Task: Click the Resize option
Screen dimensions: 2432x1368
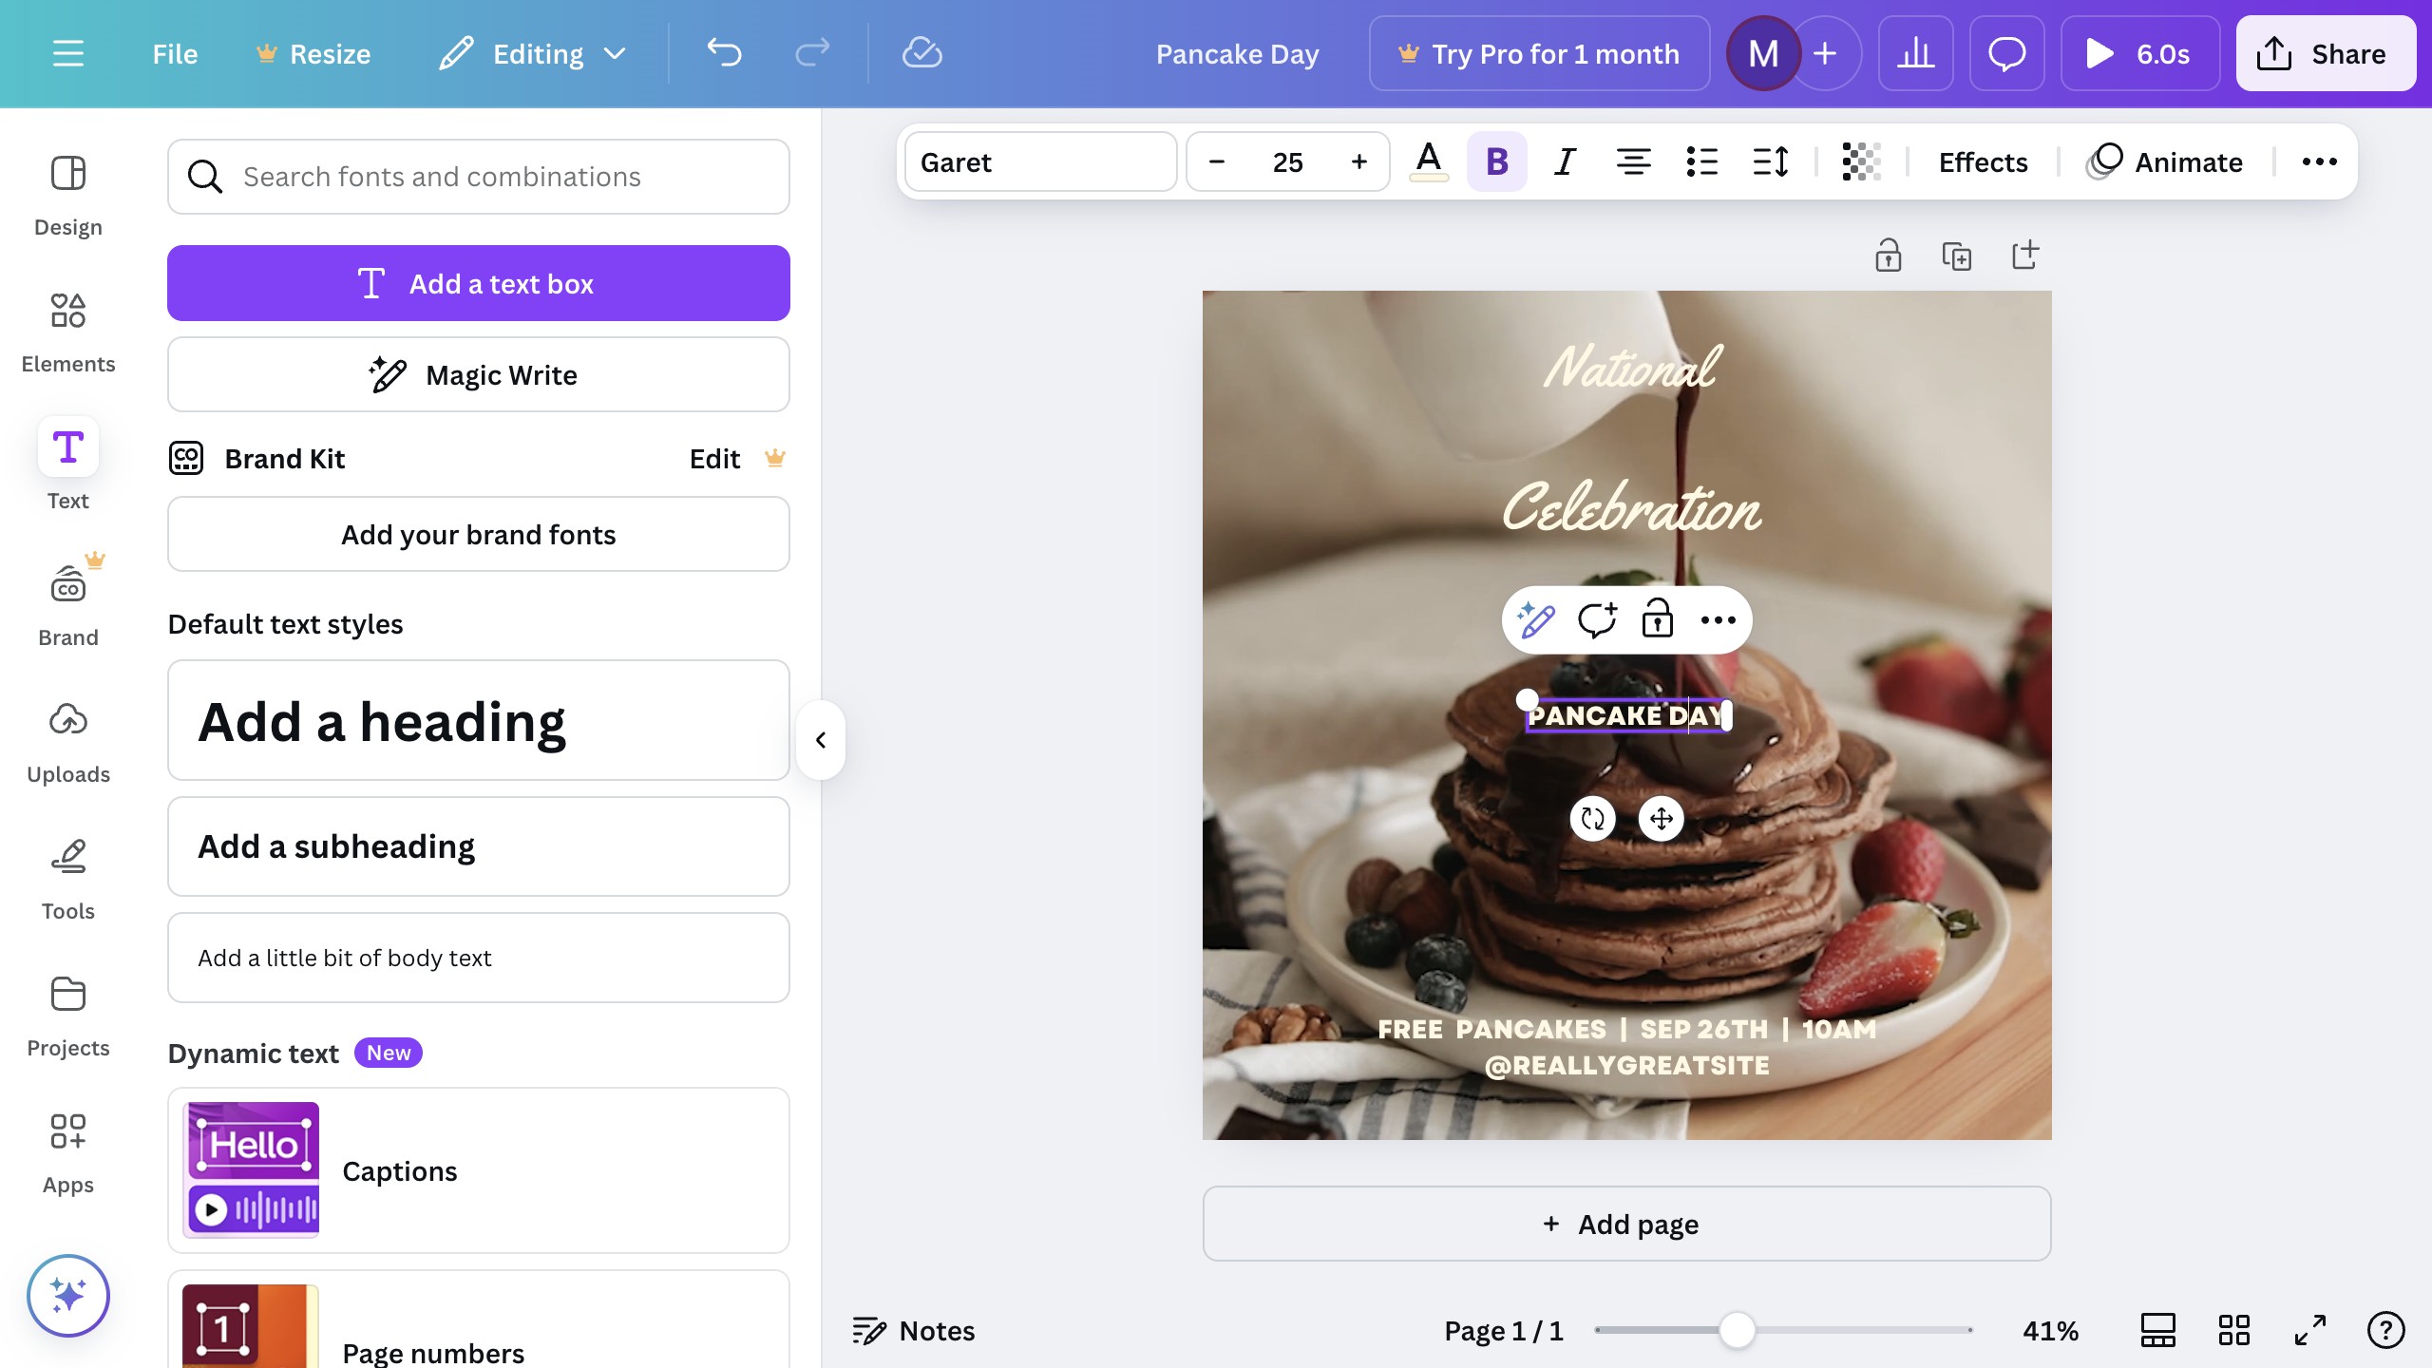Action: 313,54
